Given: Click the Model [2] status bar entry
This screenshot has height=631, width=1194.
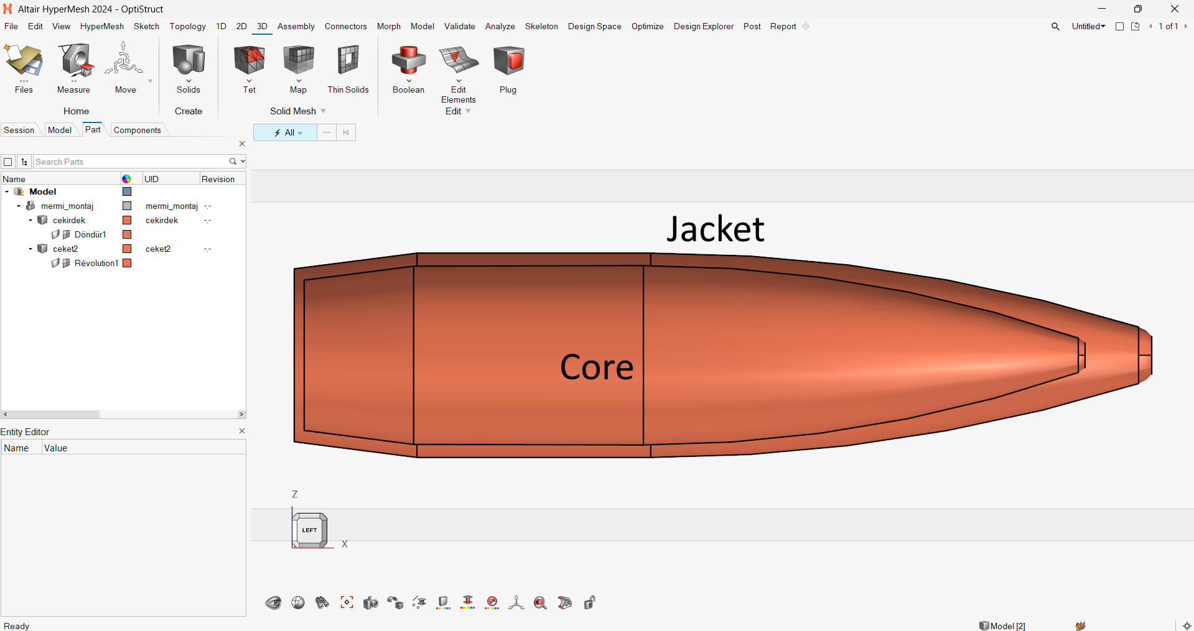Looking at the screenshot, I should coord(1002,625).
